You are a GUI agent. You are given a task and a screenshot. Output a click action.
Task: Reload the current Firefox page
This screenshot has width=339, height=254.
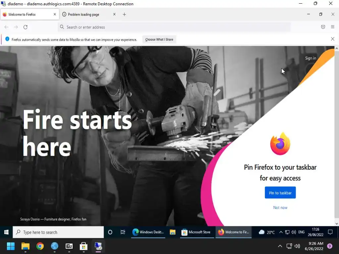[25, 27]
